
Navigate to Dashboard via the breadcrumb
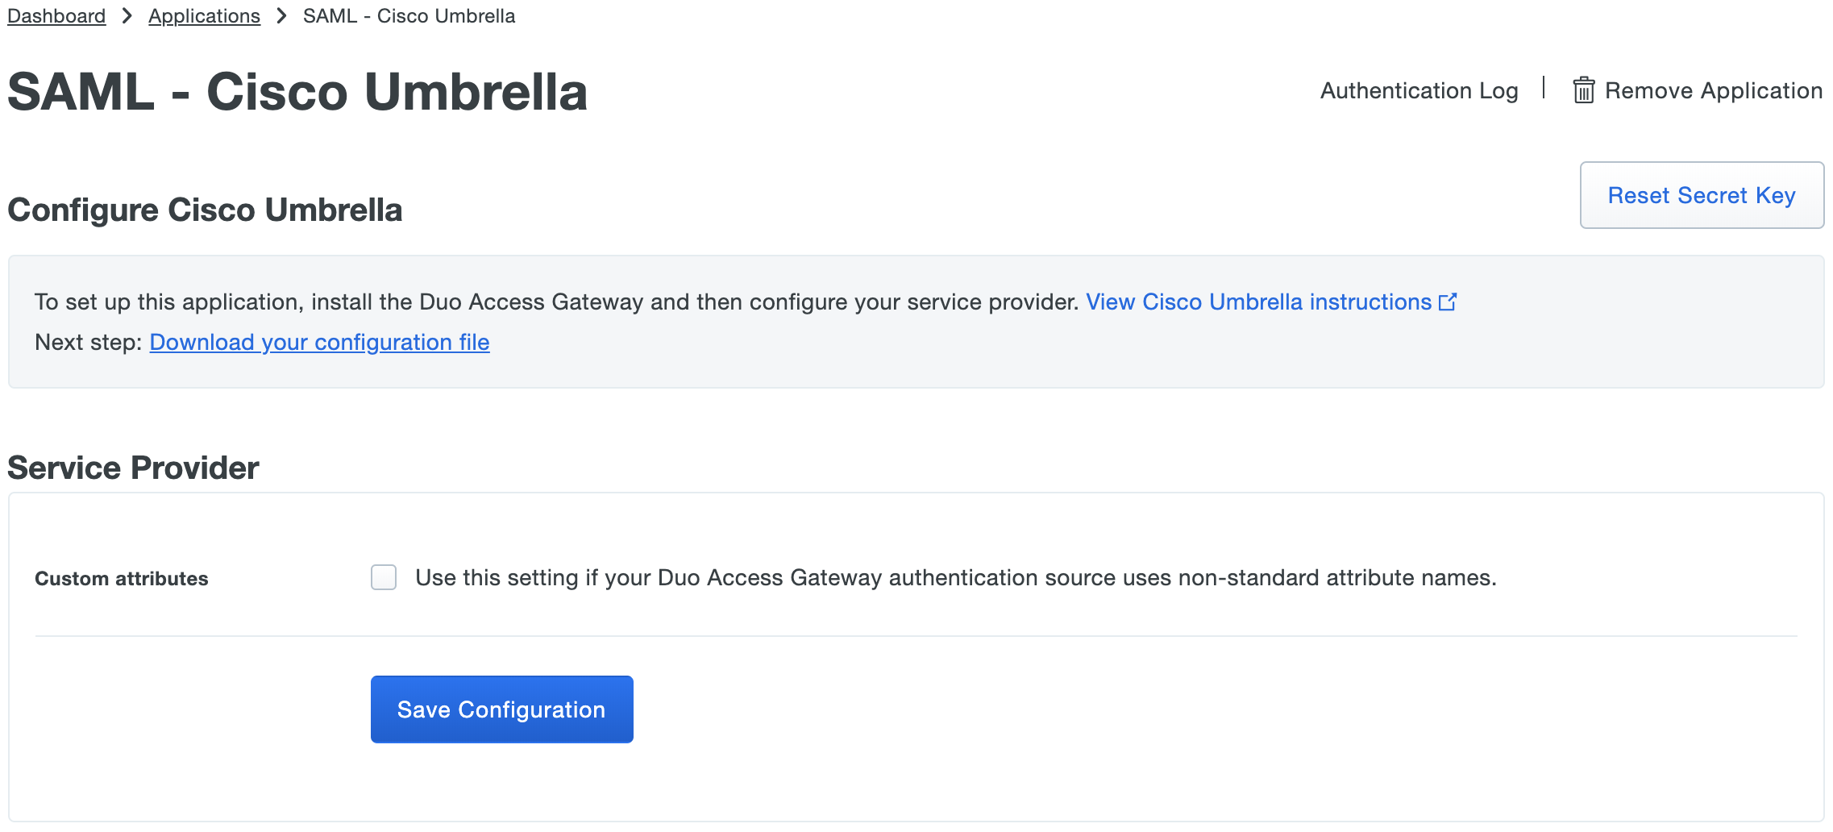(56, 15)
